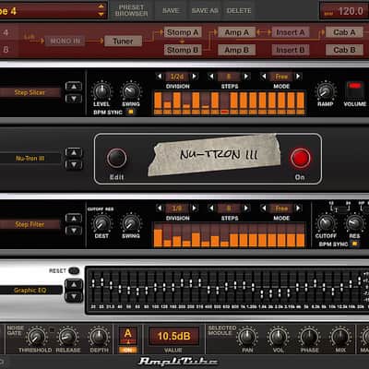Click the selected module PAN knob
This screenshot has height=369, width=369.
click(x=247, y=338)
